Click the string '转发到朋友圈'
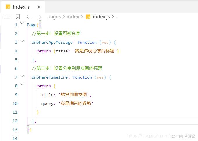This screenshot has width=198, height=141. coord(74,95)
